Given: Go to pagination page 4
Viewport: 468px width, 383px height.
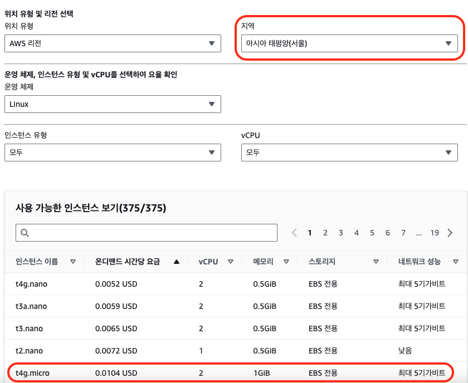Looking at the screenshot, I should click(357, 233).
